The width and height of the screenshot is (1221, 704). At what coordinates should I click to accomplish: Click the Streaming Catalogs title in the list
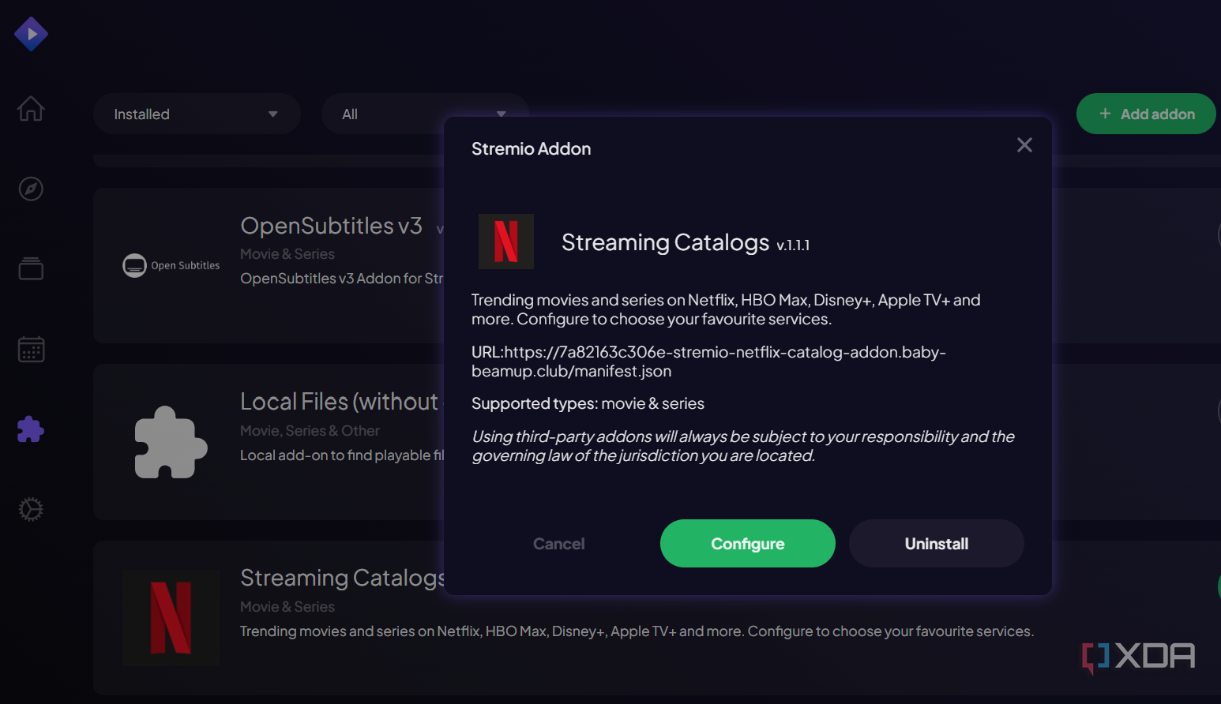[342, 578]
